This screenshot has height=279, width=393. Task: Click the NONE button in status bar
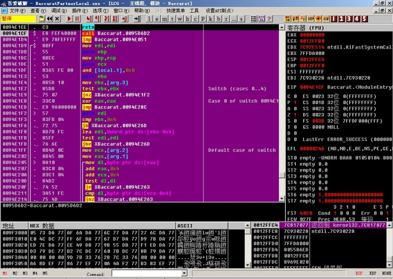pos(387,273)
